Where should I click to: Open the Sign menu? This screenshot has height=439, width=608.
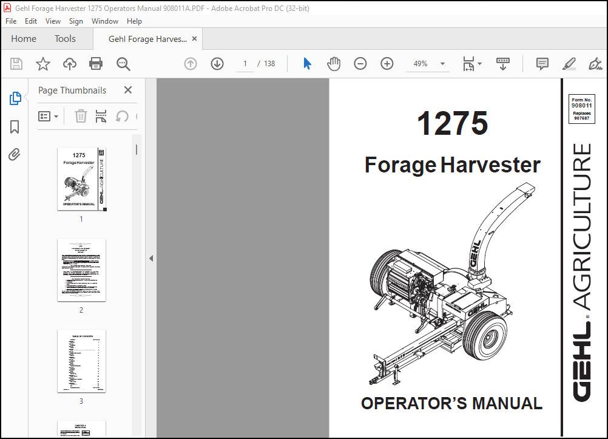click(76, 21)
